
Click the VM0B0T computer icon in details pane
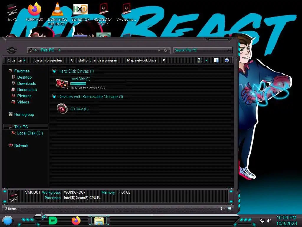[14, 196]
